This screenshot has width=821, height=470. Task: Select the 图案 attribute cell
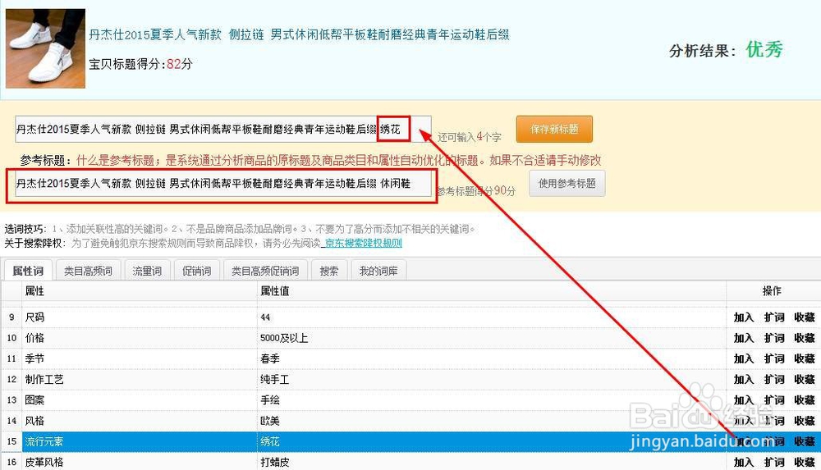pyautogui.click(x=140, y=399)
